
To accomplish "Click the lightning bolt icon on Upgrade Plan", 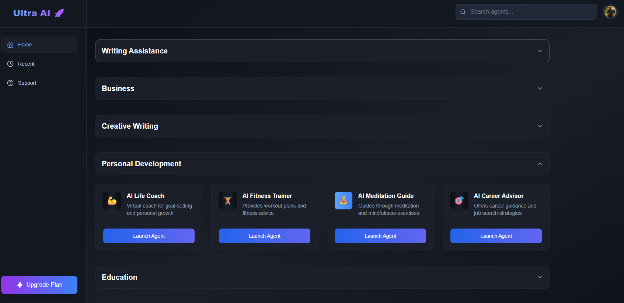I will pyautogui.click(x=20, y=285).
